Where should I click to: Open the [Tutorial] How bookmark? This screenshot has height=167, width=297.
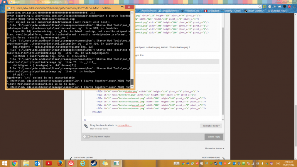(x=277, y=11)
